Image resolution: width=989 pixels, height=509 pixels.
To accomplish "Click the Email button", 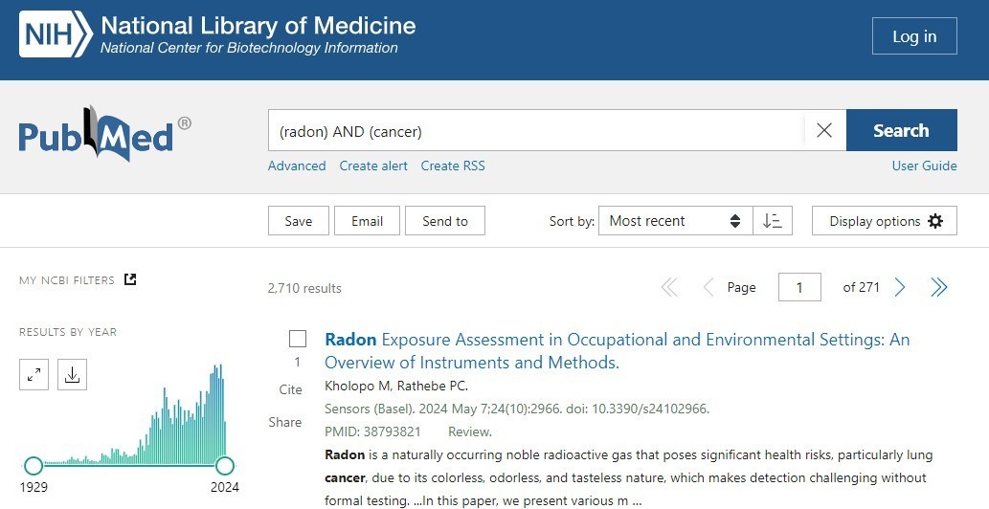I will tap(367, 220).
